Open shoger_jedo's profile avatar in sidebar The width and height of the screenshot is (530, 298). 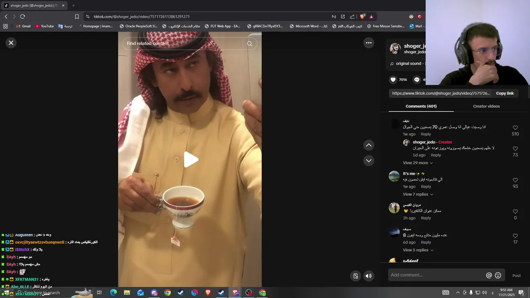click(x=395, y=48)
